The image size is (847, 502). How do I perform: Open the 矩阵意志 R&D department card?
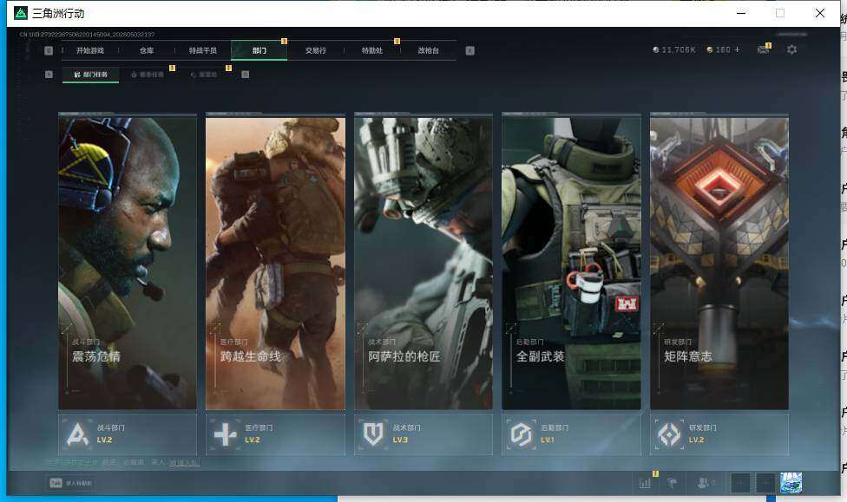pos(719,262)
